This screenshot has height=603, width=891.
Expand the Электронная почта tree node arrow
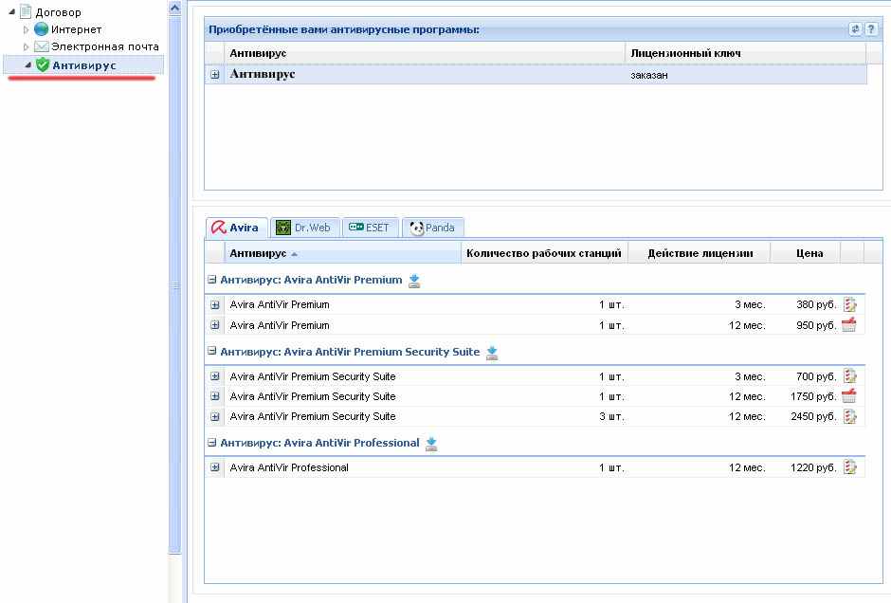coord(26,46)
